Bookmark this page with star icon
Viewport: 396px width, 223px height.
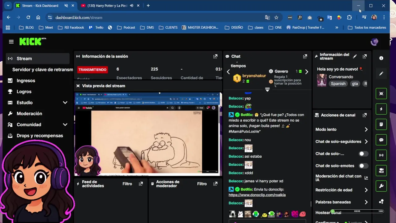(x=276, y=18)
